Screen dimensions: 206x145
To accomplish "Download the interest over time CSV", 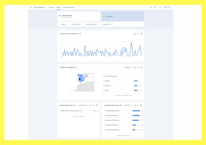I will [x=135, y=34].
